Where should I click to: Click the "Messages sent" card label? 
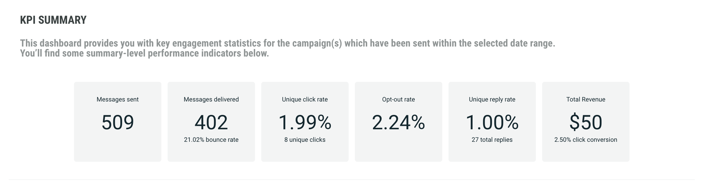click(117, 99)
